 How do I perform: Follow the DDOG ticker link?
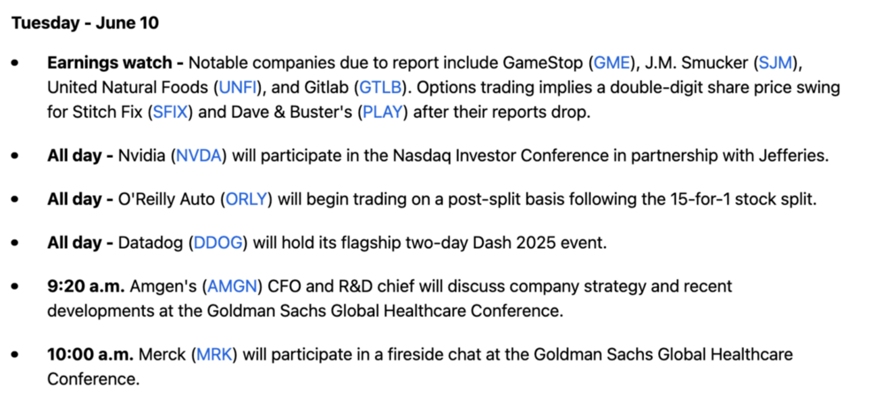pyautogui.click(x=218, y=243)
